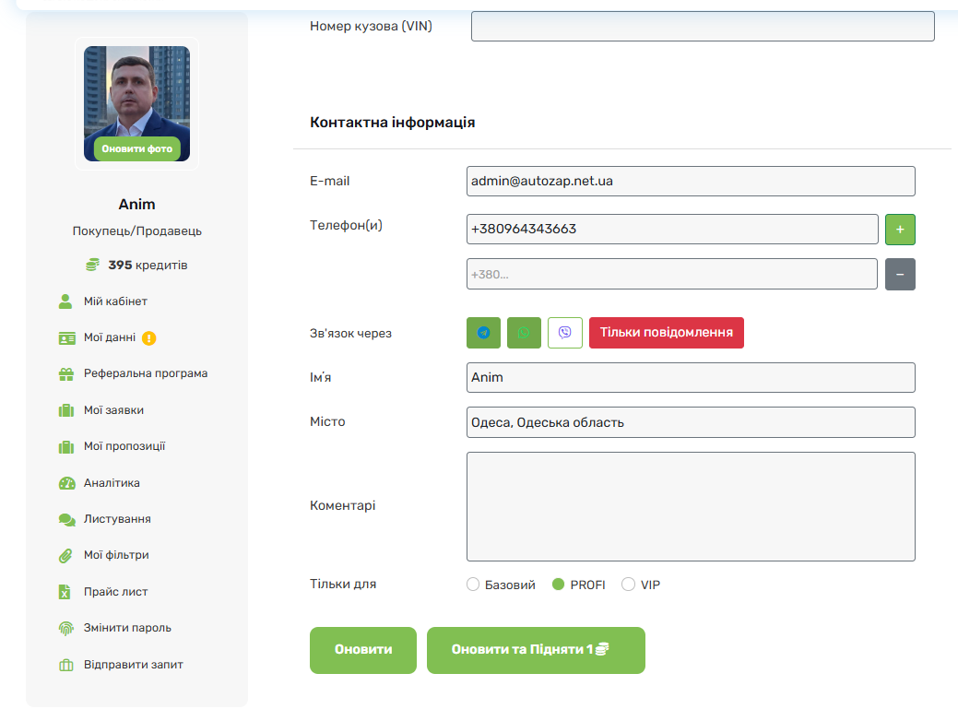Click the coins icon next to 395 кредитів
958x709 pixels.
point(92,266)
